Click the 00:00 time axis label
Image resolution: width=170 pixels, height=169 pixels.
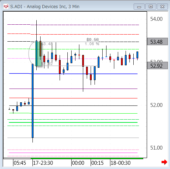click(78, 163)
